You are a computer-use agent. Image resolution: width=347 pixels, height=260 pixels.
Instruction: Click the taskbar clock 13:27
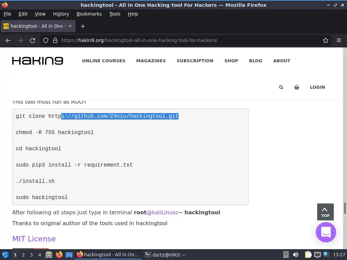point(339,255)
